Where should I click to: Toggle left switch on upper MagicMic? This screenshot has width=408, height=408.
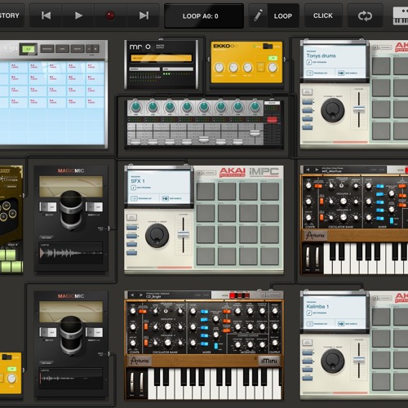point(48,206)
